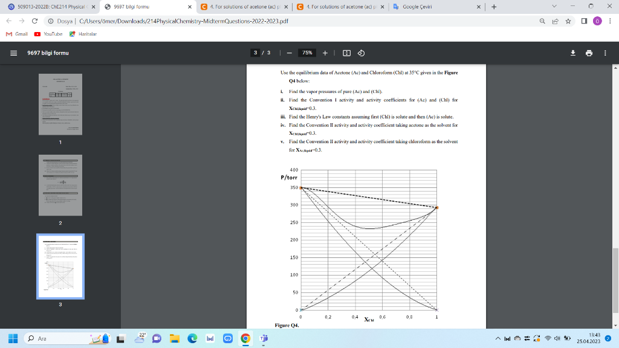This screenshot has width=619, height=348.
Task: Close the 9697 bilgi formu tab
Action: pos(190,7)
